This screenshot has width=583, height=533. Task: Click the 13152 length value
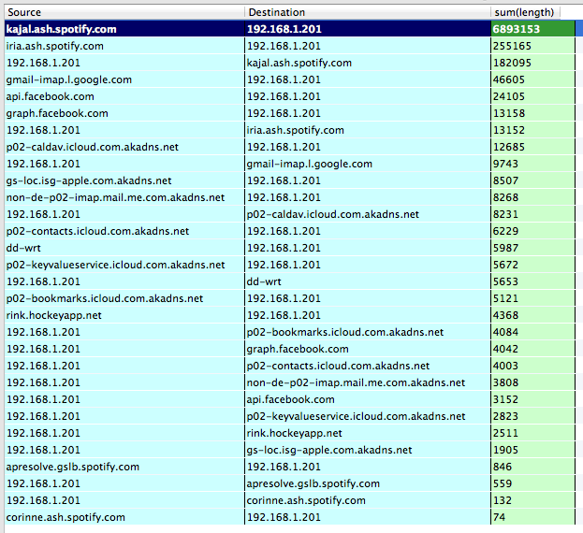coord(509,130)
